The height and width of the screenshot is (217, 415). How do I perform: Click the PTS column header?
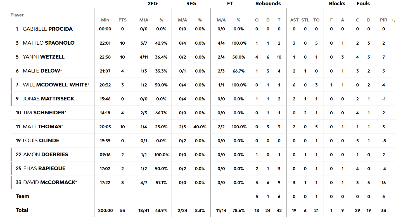click(x=122, y=20)
